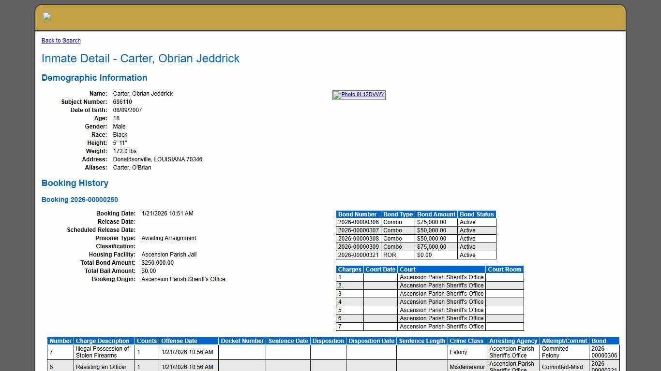661x371 pixels.
Task: Select bond 2026-00000307 in bond table
Action: click(358, 230)
